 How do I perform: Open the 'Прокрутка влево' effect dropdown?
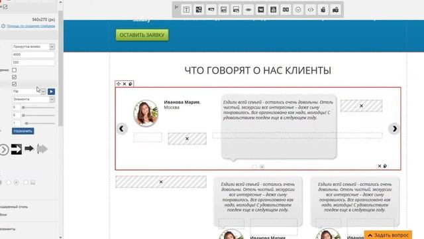pyautogui.click(x=33, y=46)
